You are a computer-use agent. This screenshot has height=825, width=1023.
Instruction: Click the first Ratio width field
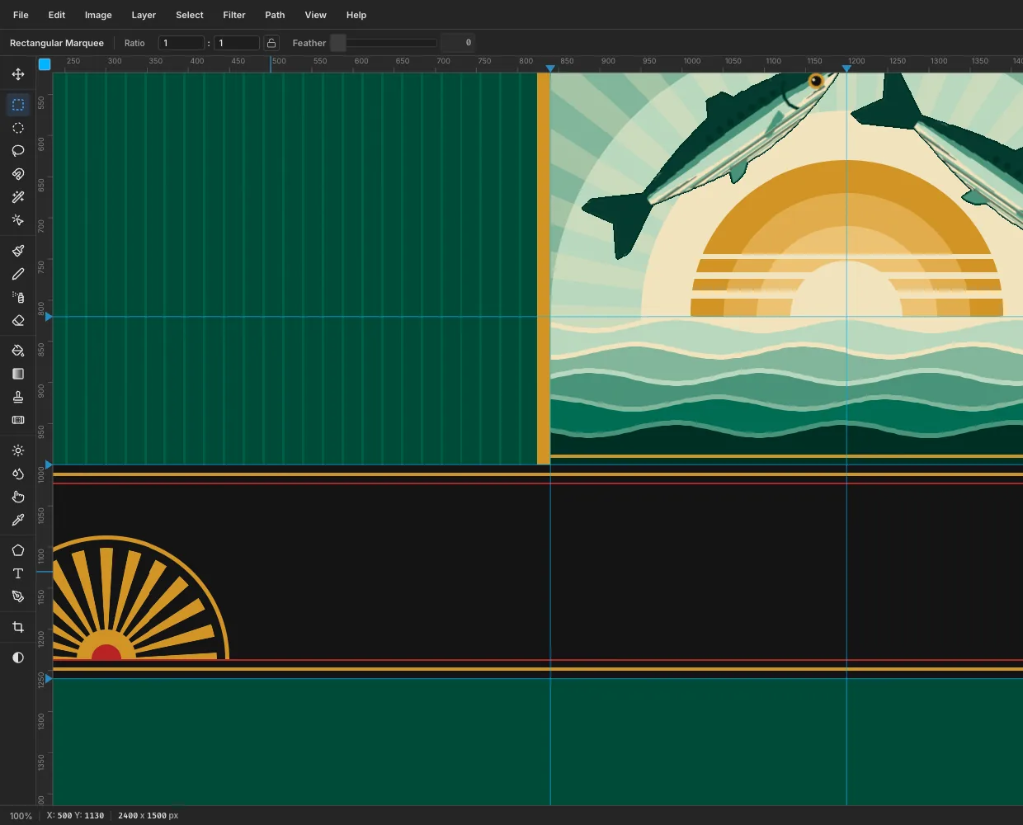click(x=181, y=43)
